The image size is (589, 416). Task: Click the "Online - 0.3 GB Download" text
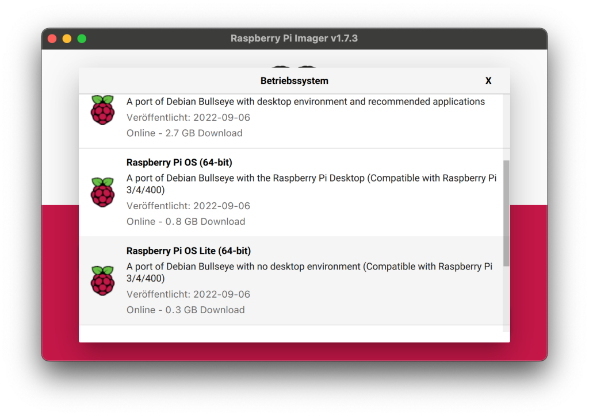click(185, 310)
